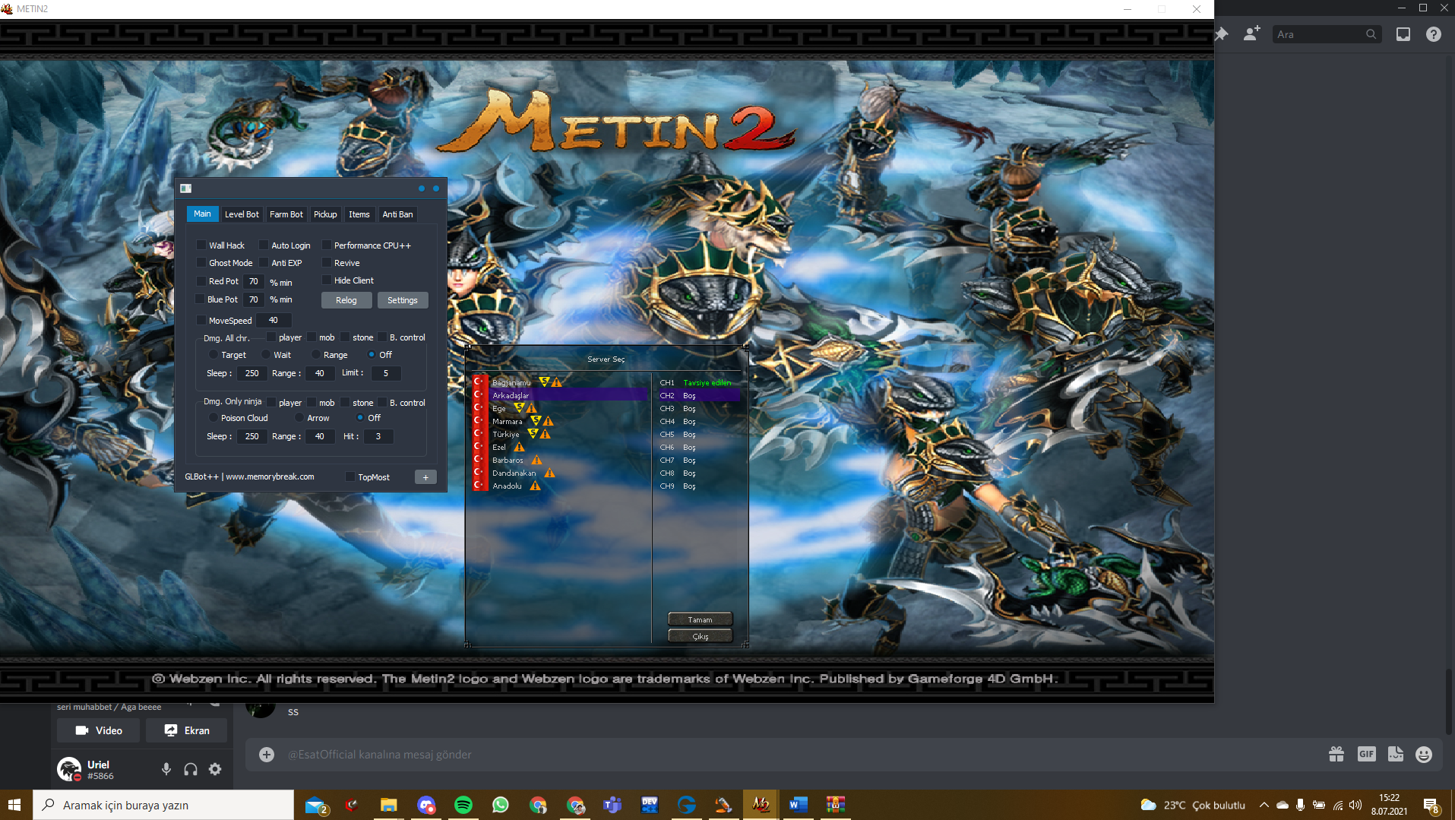Tick the Auto Login checkbox
1455x820 pixels.
click(x=264, y=245)
